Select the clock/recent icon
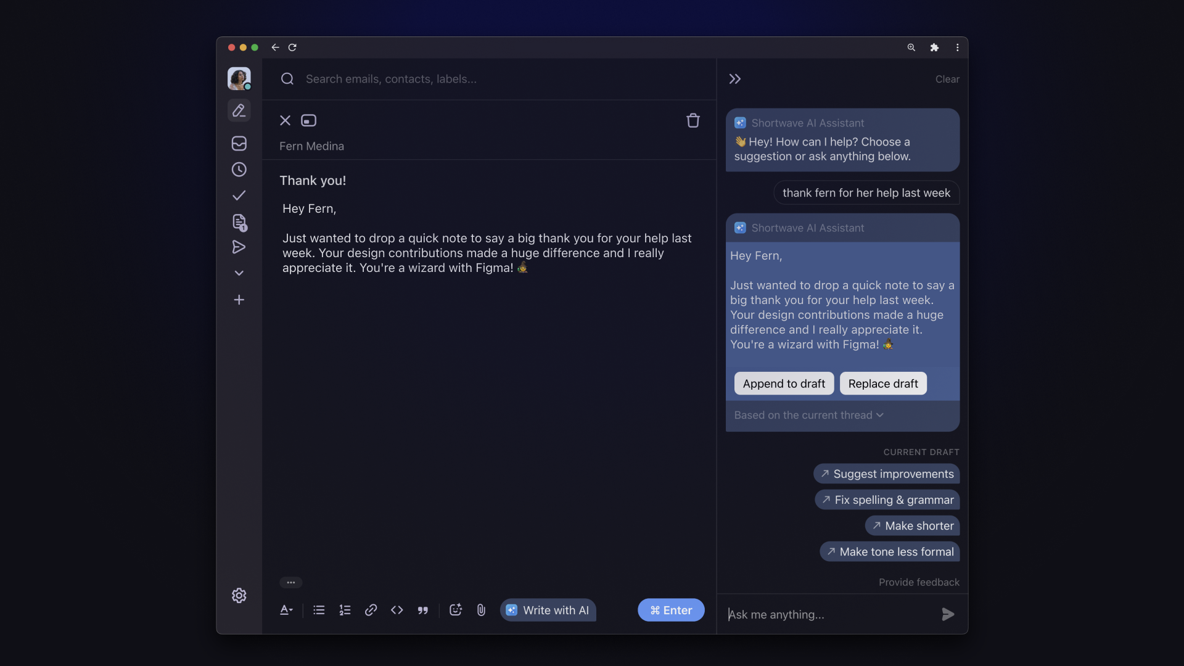 (x=238, y=171)
